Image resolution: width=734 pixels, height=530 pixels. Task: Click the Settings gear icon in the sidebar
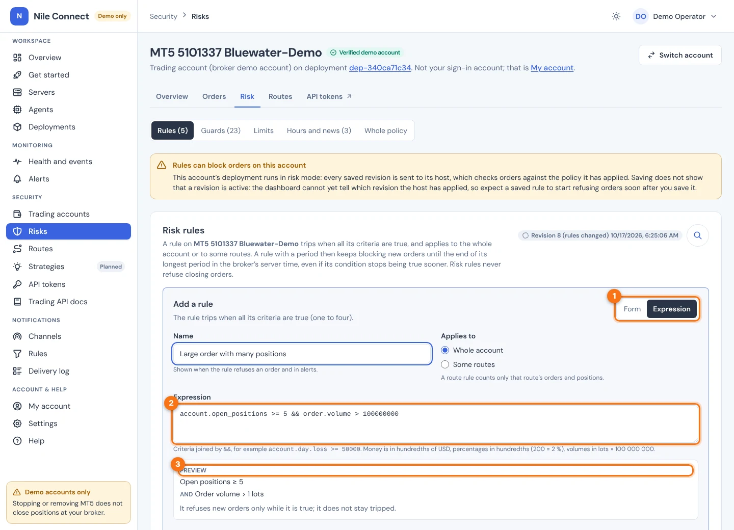click(x=17, y=423)
